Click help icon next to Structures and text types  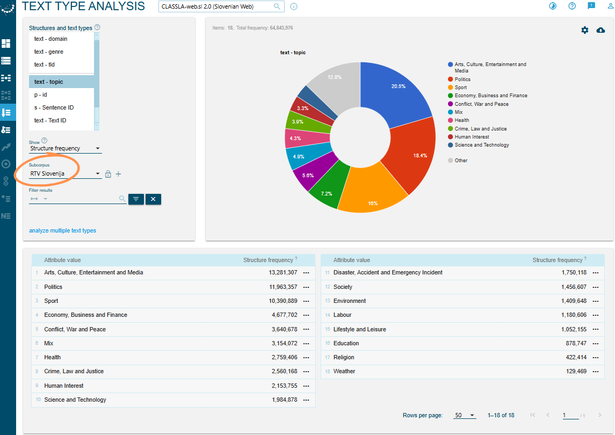[97, 27]
